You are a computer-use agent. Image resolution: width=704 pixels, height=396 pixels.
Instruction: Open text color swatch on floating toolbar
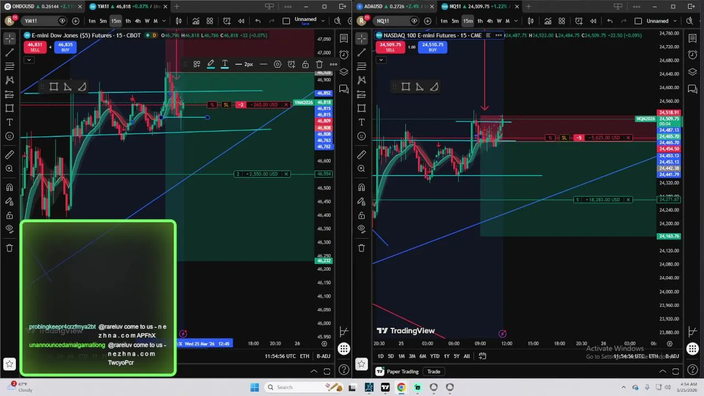tap(224, 64)
